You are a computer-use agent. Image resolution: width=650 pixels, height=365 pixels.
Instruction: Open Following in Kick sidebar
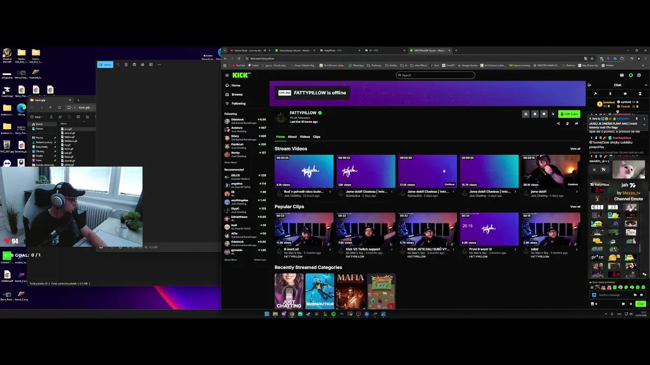coord(238,103)
